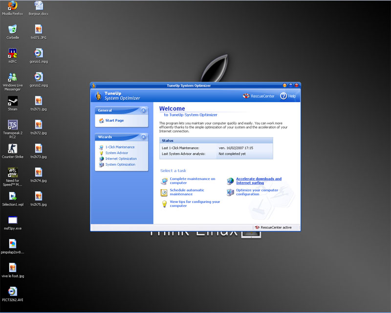The width and height of the screenshot is (391, 313).
Task: Click the 'Select a task' heading
Action: 173,171
